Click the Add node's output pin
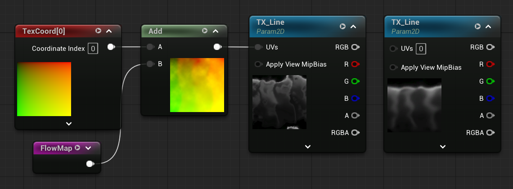The height and width of the screenshot is (189, 513). 217,47
